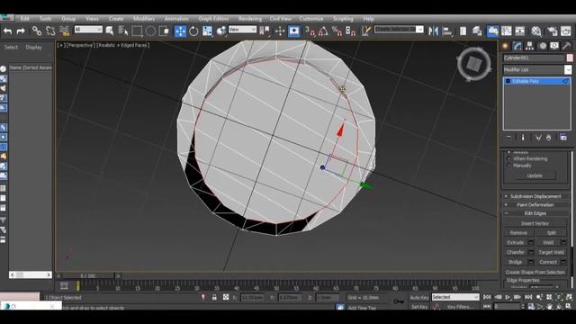Open the Modifiers menu
The height and width of the screenshot is (324, 576).
tap(144, 18)
